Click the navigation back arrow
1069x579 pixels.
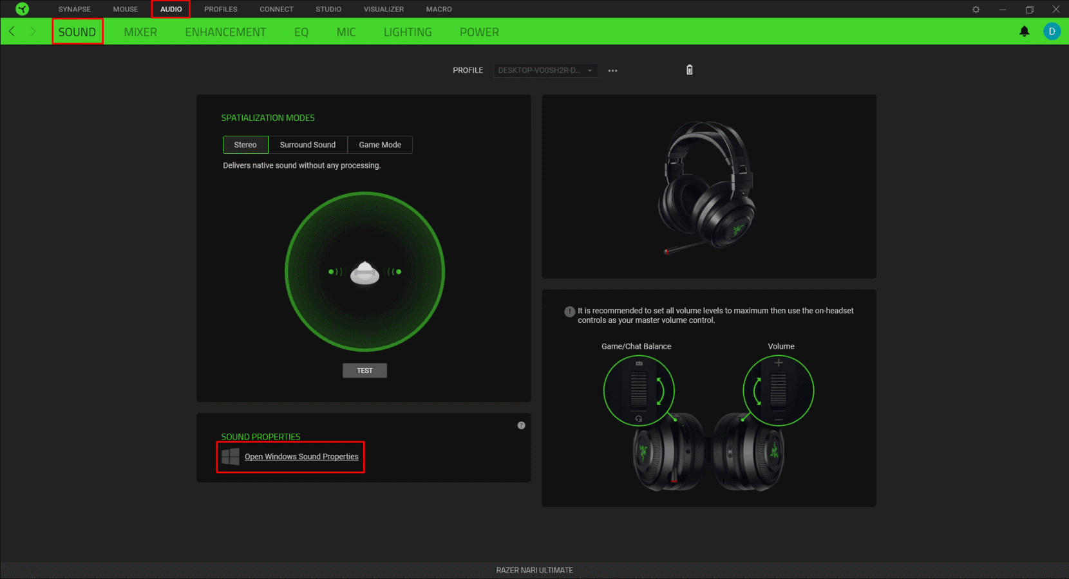(11, 31)
